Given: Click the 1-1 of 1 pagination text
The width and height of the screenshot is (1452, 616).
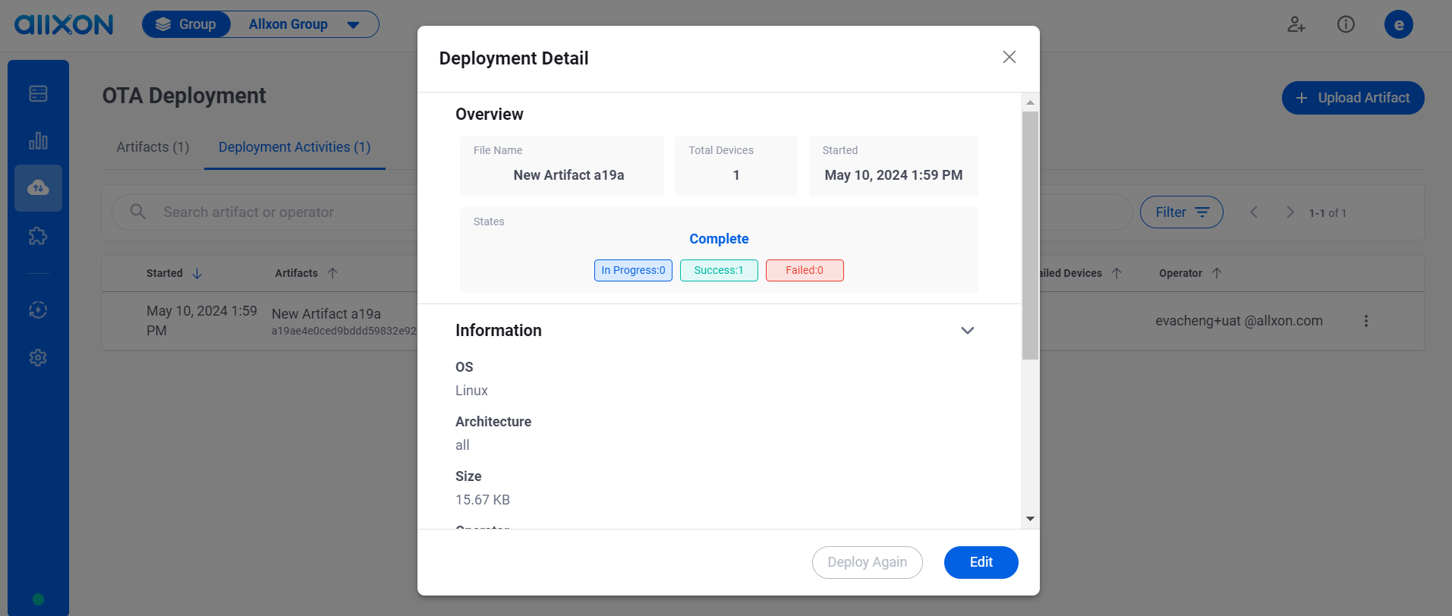Looking at the screenshot, I should tap(1328, 213).
